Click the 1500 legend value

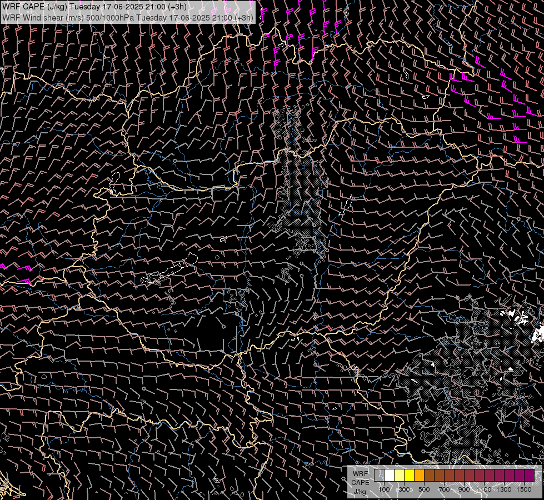coord(524,489)
